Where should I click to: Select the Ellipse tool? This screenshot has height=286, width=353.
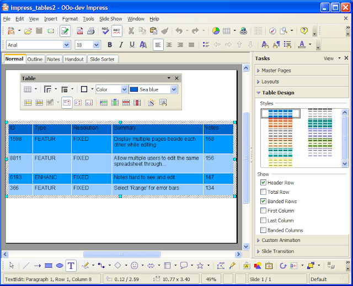[60, 266]
